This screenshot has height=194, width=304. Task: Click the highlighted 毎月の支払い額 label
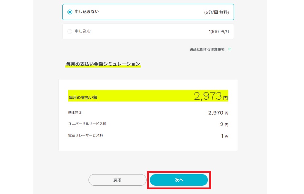click(x=83, y=98)
